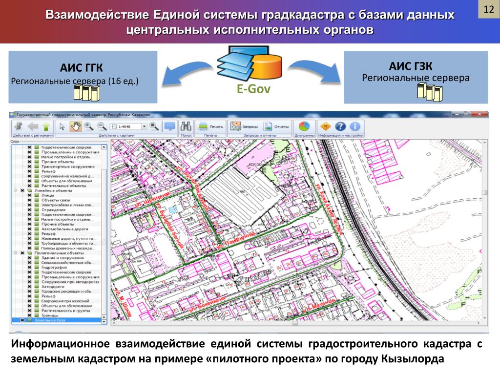
Task: Select the arrow pointer tool
Action: (62, 126)
